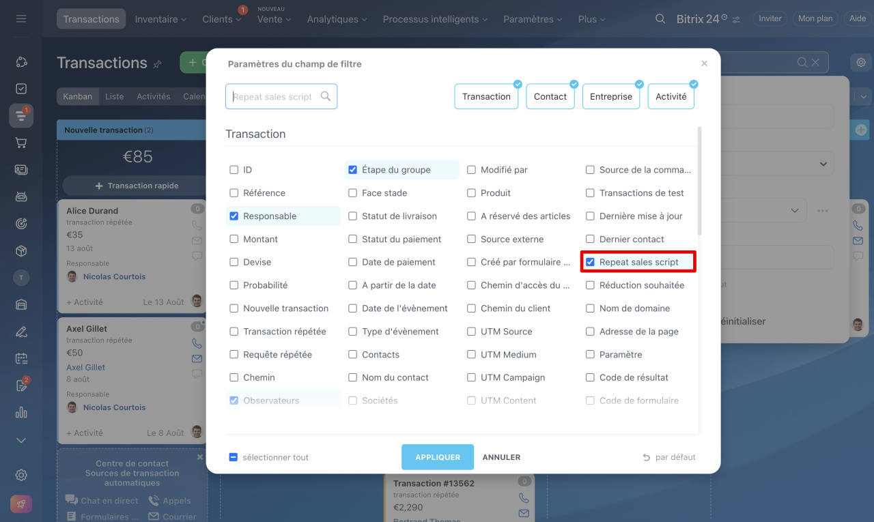Uncheck the Repeat sales script checkbox
874x522 pixels.
(591, 262)
